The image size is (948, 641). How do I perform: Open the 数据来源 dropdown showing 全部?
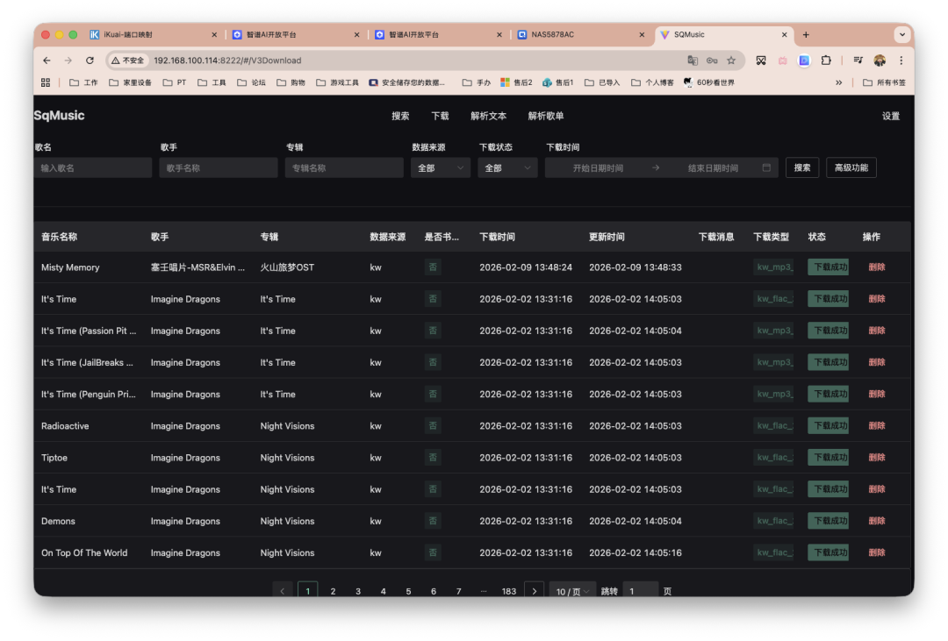tap(440, 167)
